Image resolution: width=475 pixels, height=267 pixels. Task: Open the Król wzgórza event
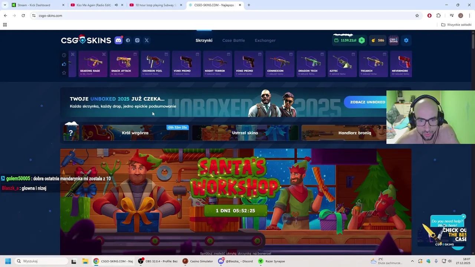click(x=135, y=133)
